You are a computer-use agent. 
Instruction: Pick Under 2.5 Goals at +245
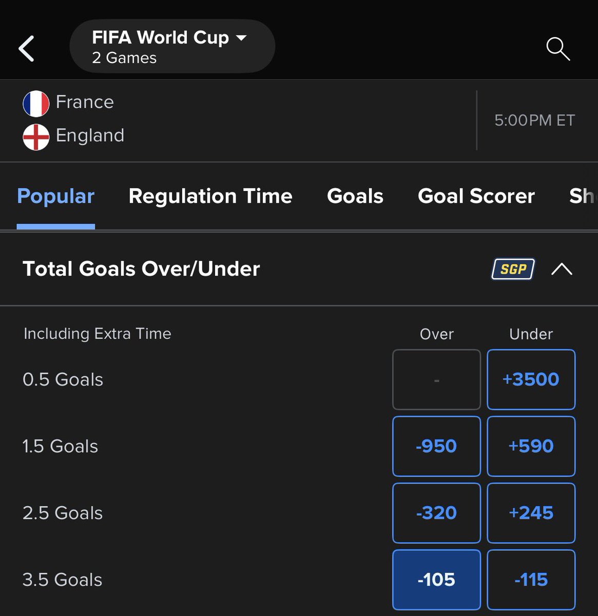(x=531, y=513)
